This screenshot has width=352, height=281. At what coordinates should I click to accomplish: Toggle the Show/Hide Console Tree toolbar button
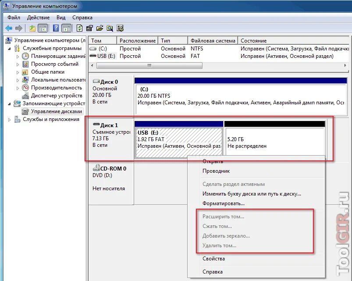pyautogui.click(x=43, y=28)
